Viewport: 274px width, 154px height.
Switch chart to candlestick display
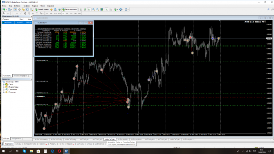pos(85,9)
